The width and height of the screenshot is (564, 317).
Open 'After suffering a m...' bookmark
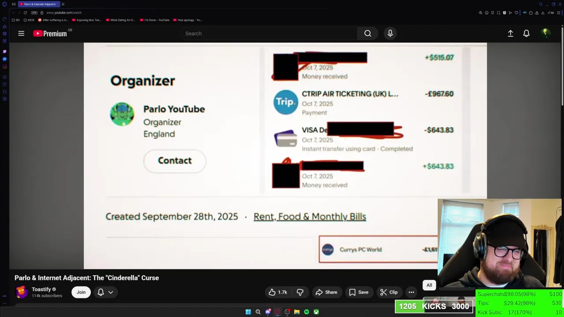53,20
